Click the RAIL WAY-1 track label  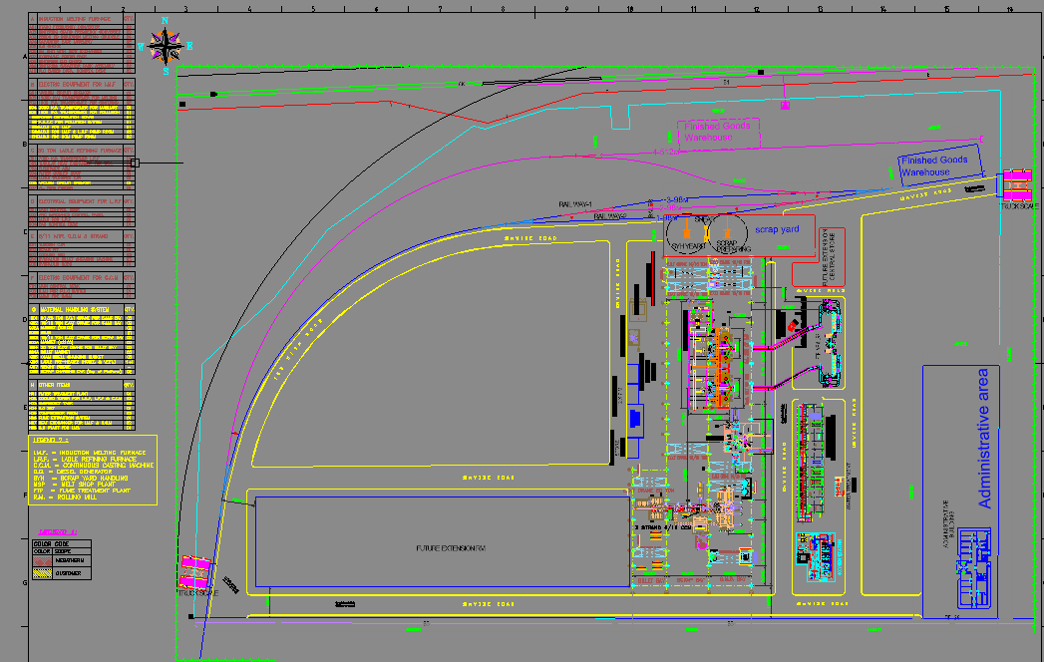577,204
